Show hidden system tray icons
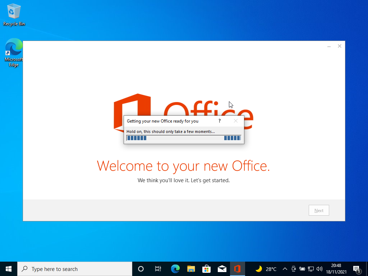Image resolution: width=368 pixels, height=276 pixels. tap(285, 269)
